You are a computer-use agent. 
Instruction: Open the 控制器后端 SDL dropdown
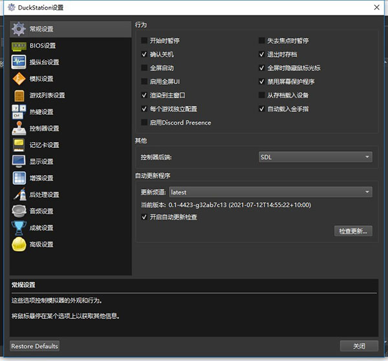click(x=316, y=157)
